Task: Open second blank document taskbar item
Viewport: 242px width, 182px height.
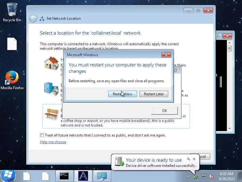Action: (x=45, y=176)
